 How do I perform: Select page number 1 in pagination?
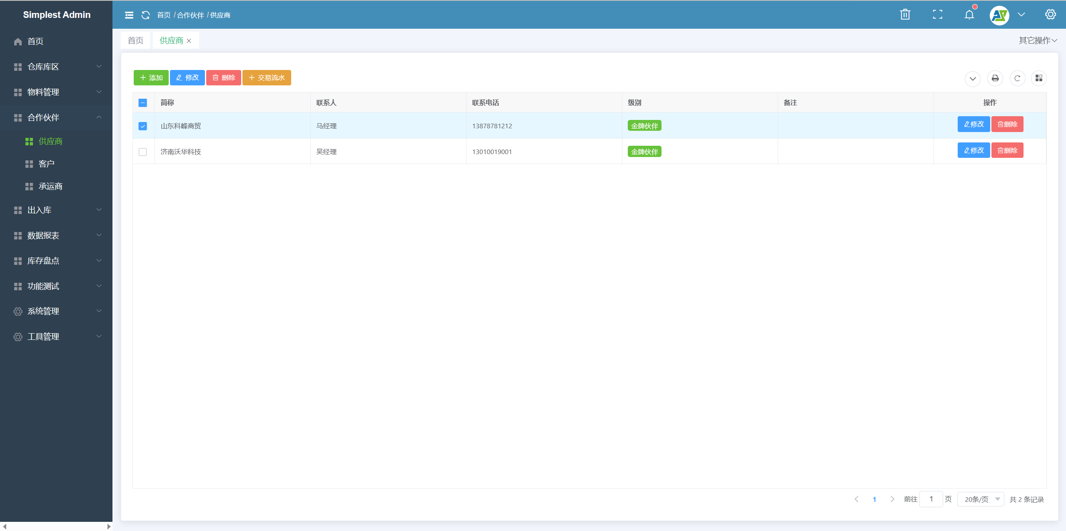[874, 499]
